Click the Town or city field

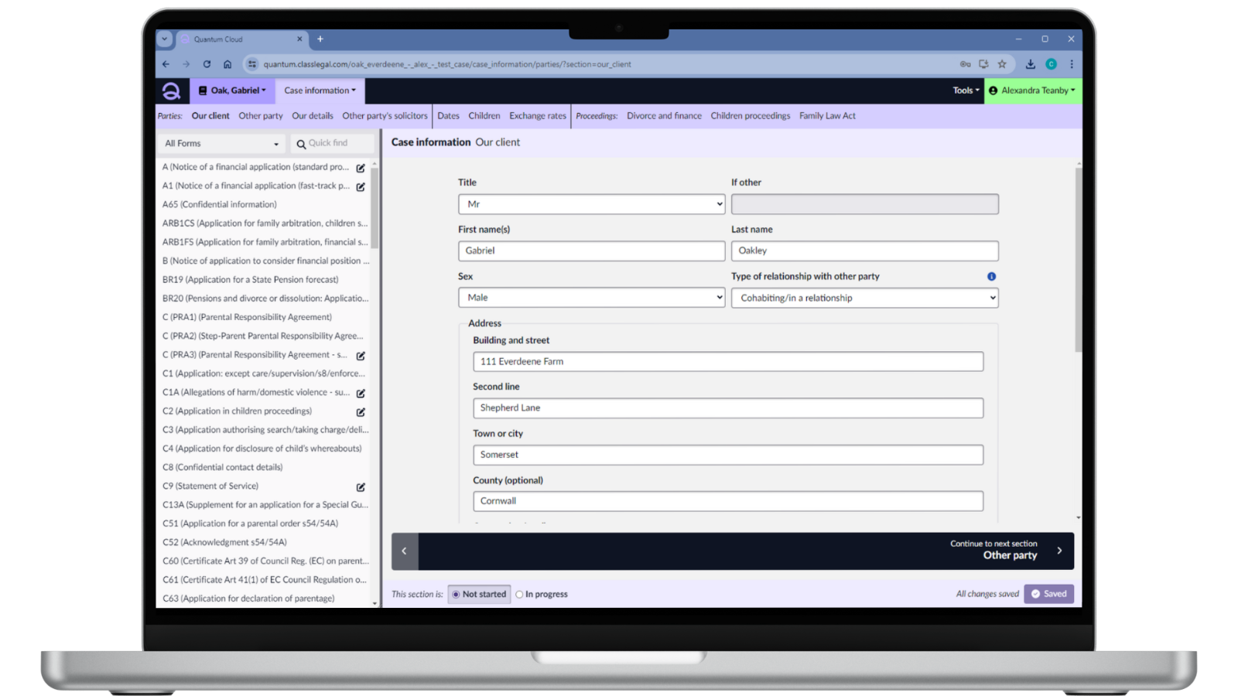coord(727,455)
